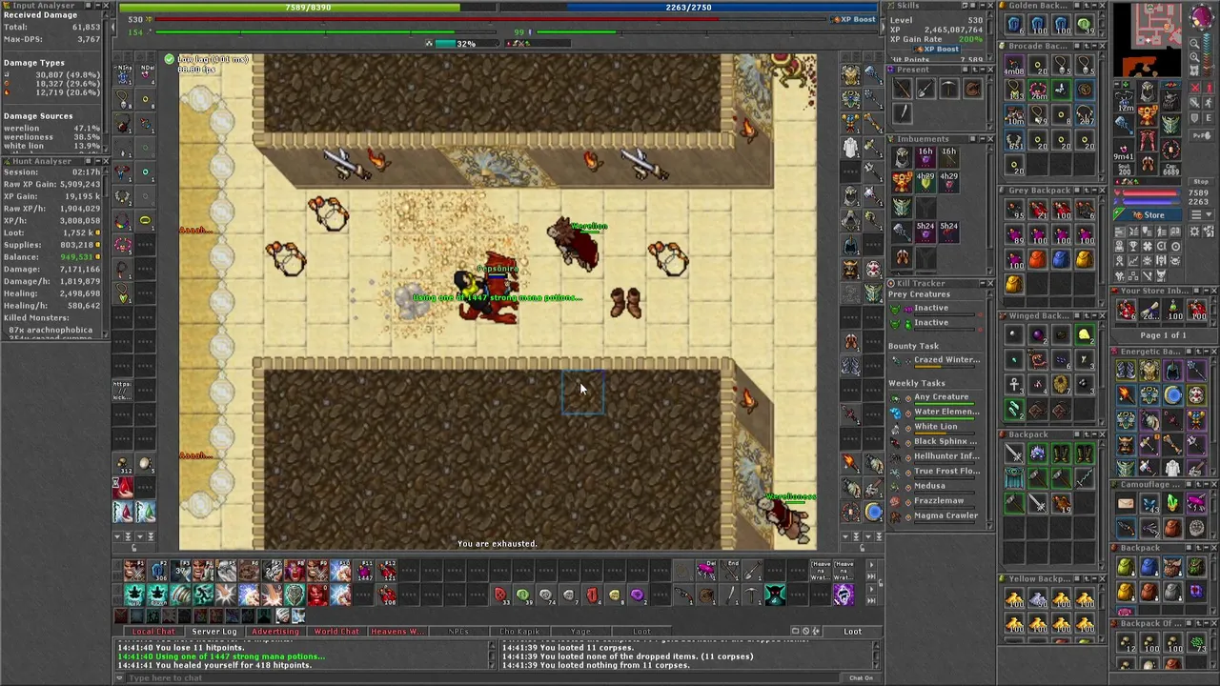The image size is (1220, 686).
Task: Switch to the Server Log tab
Action: [214, 632]
